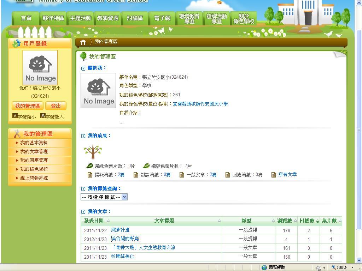362x271 pixels.
Task: Open the 宜蘭縣頭城鎮竹安國民小學 school link
Action: click(200, 104)
